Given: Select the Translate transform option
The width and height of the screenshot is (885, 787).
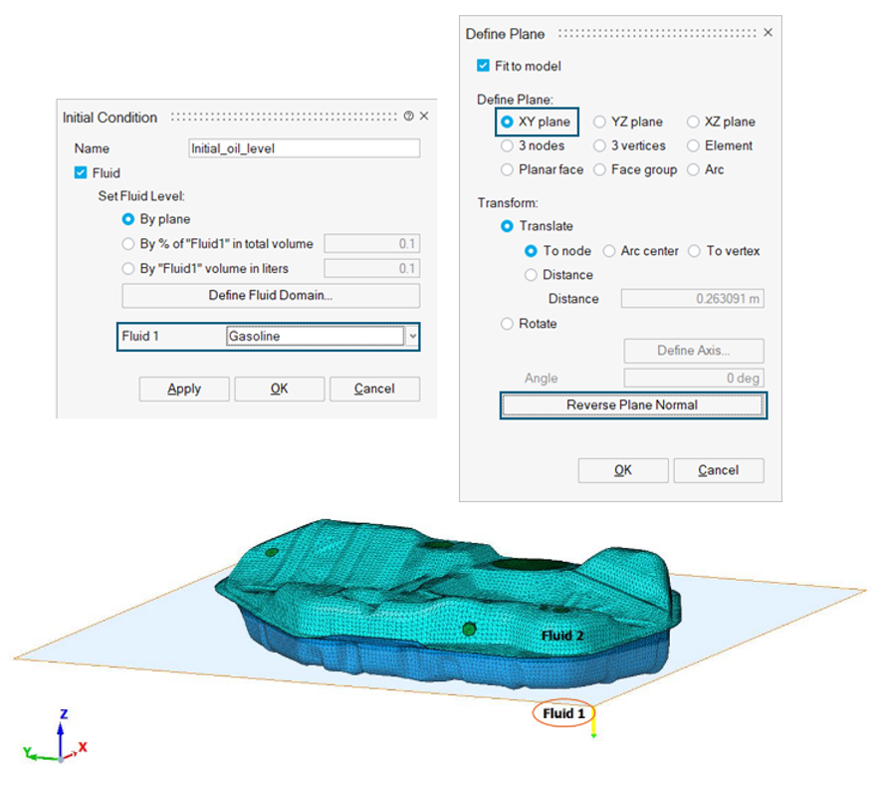Looking at the screenshot, I should 507,226.
